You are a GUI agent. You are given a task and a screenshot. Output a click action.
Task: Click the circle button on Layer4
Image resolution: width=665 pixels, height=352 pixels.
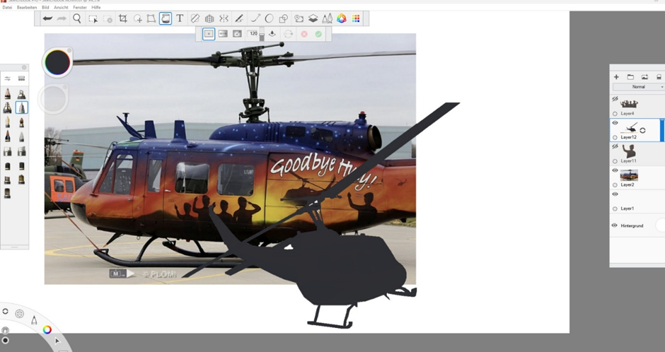point(615,114)
